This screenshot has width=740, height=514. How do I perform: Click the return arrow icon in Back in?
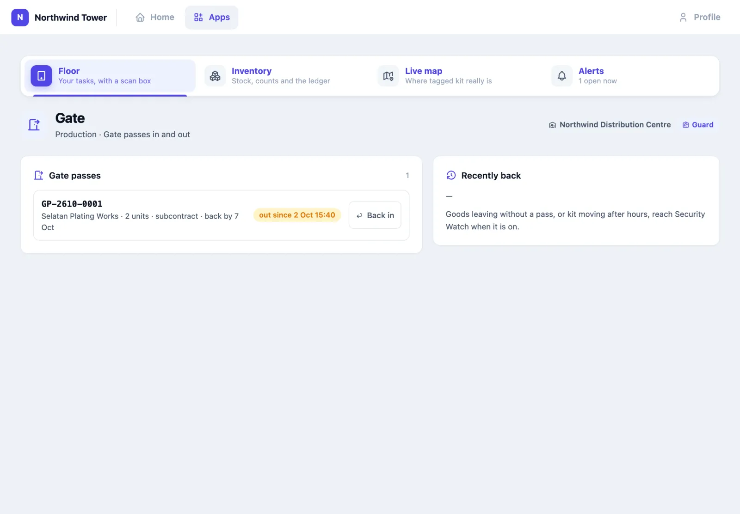tap(359, 215)
